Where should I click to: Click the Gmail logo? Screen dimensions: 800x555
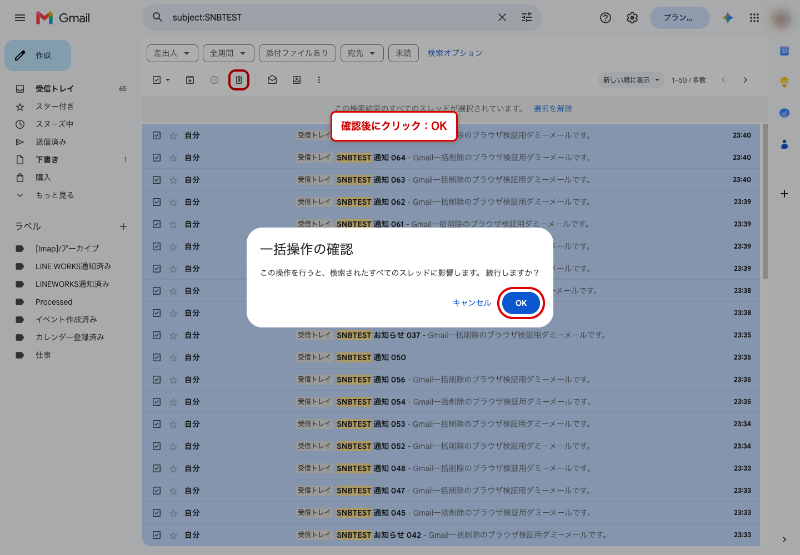pos(63,18)
